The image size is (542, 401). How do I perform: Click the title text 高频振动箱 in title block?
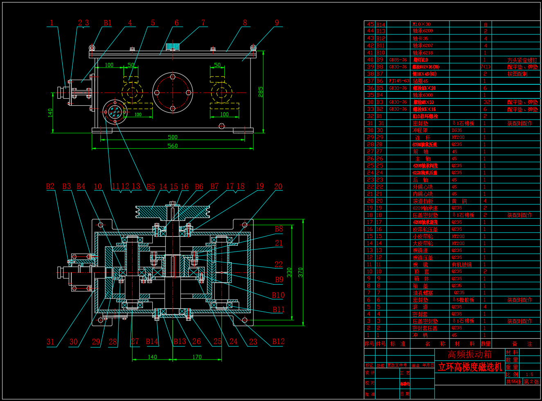click(x=470, y=354)
